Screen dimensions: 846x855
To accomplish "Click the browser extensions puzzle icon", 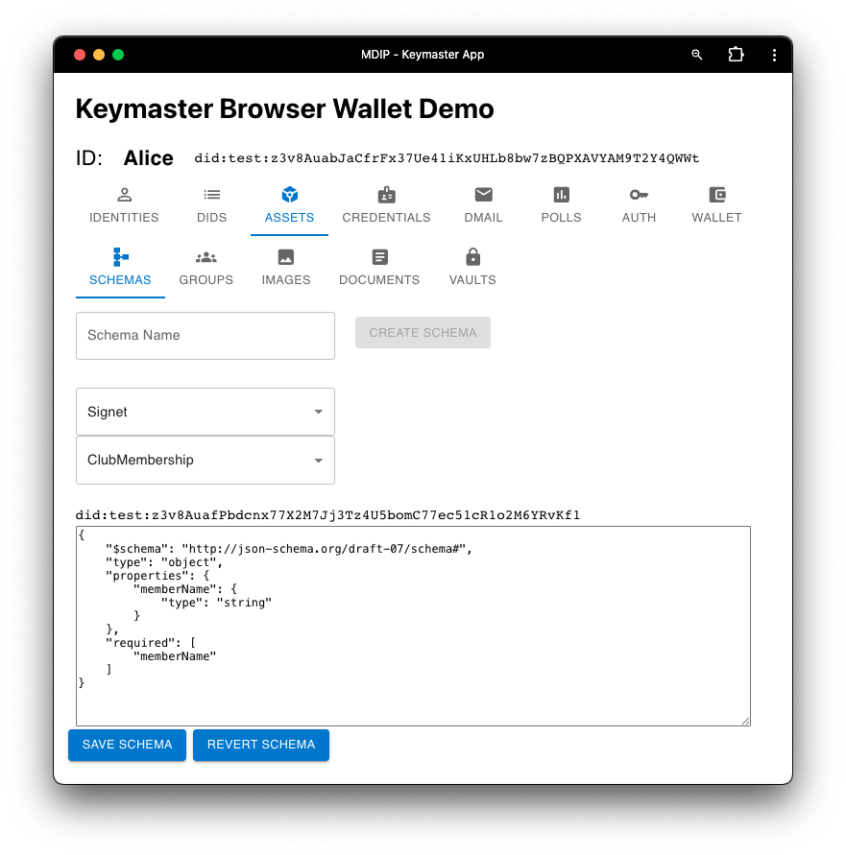I will [736, 55].
